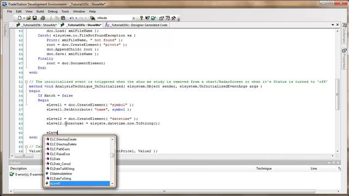The height and width of the screenshot is (196, 349).
Task: Click the Cut scissors icon
Action: [51, 18]
